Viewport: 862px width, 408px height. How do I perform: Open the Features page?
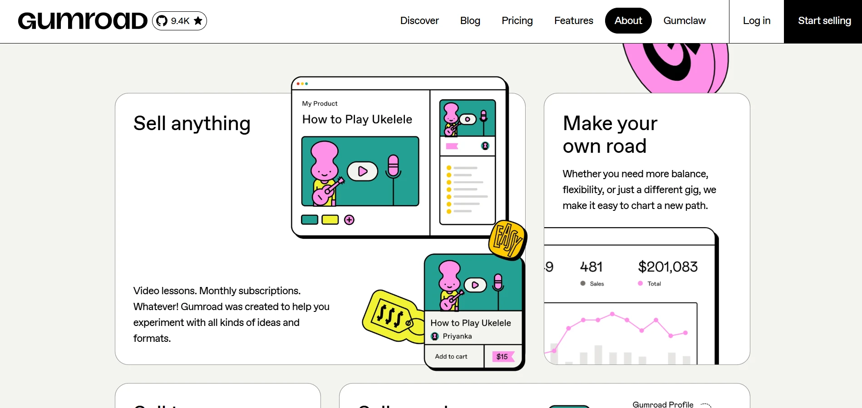[x=574, y=21]
